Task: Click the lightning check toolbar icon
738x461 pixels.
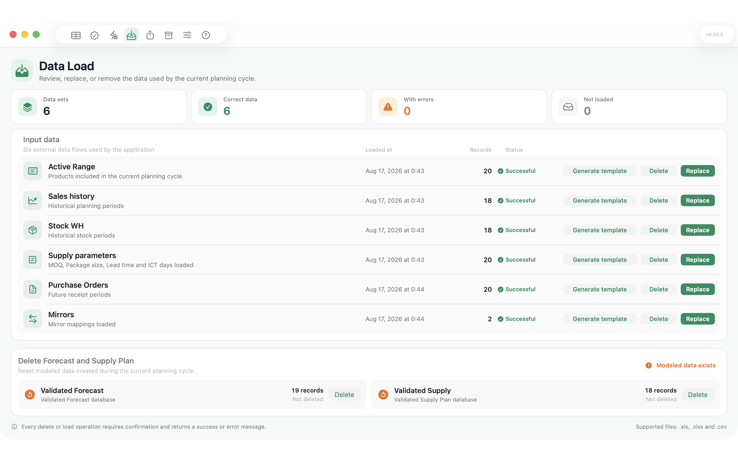Action: [x=114, y=35]
